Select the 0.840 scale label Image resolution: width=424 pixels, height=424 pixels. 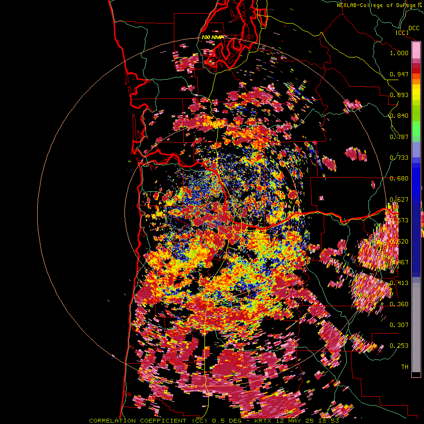(399, 116)
